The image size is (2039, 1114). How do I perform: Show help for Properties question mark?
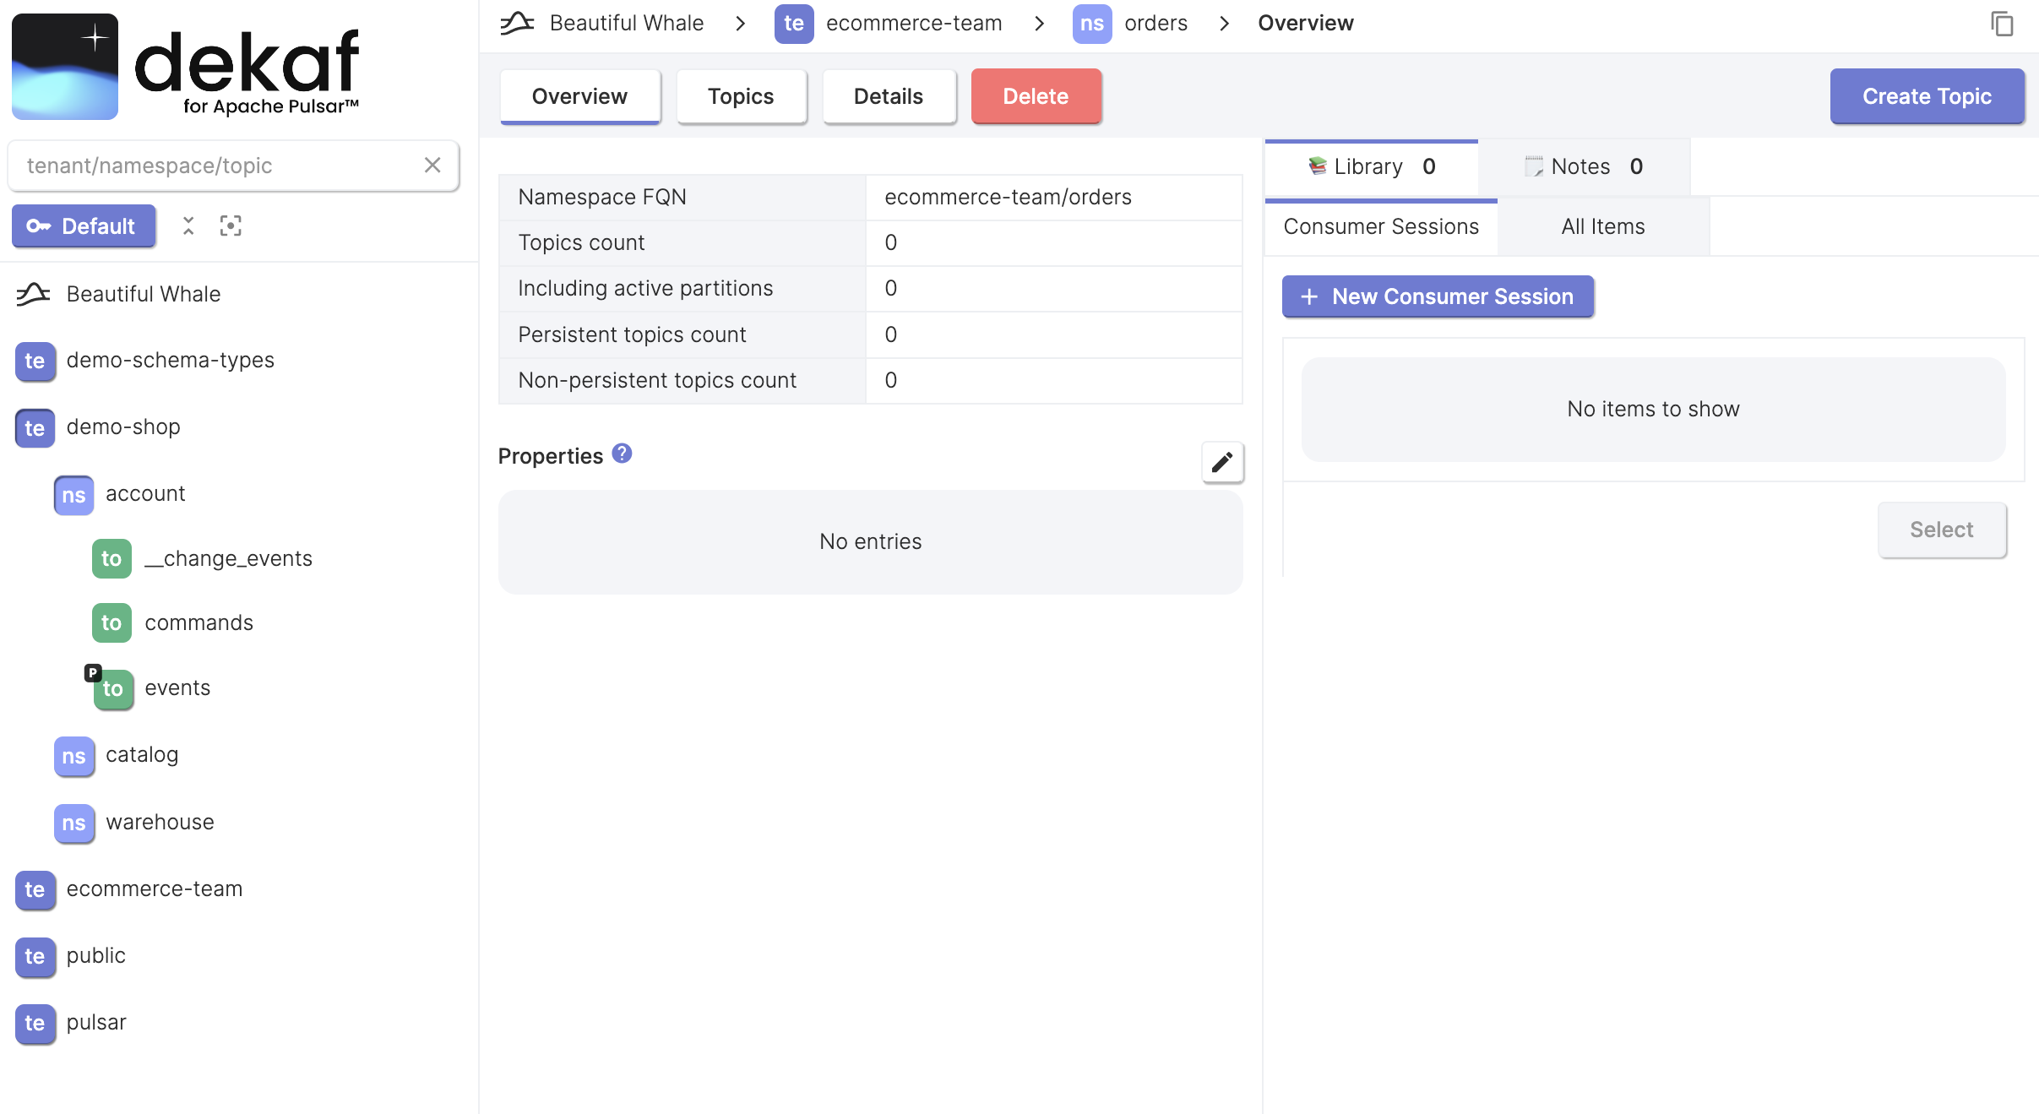[622, 454]
